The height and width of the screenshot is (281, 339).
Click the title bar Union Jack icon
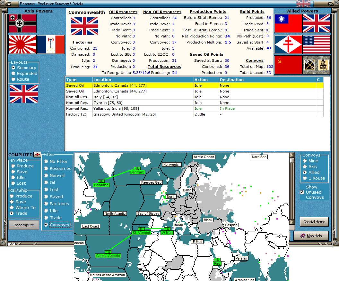click(303, 4)
